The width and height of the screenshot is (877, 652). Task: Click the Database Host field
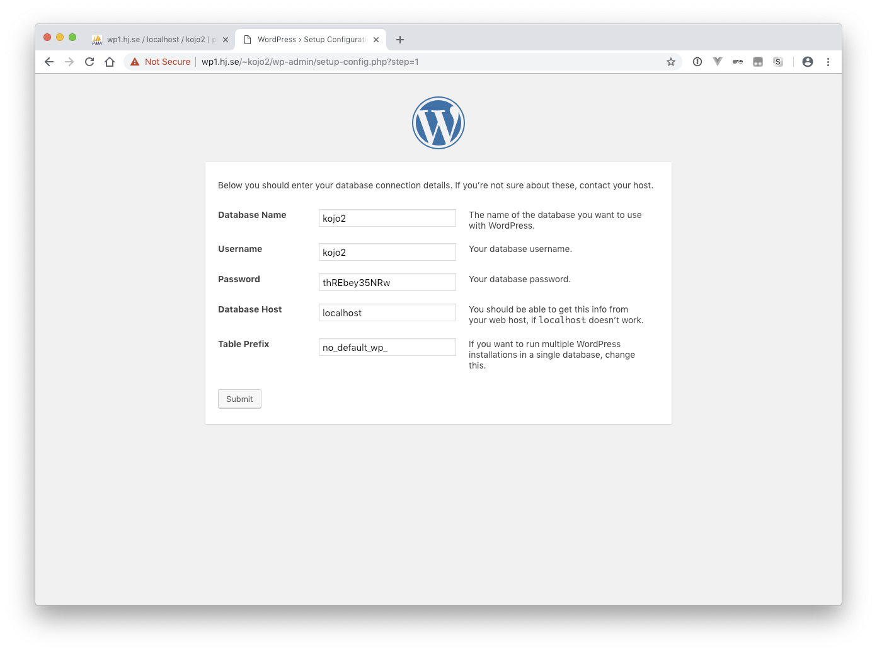(x=387, y=312)
